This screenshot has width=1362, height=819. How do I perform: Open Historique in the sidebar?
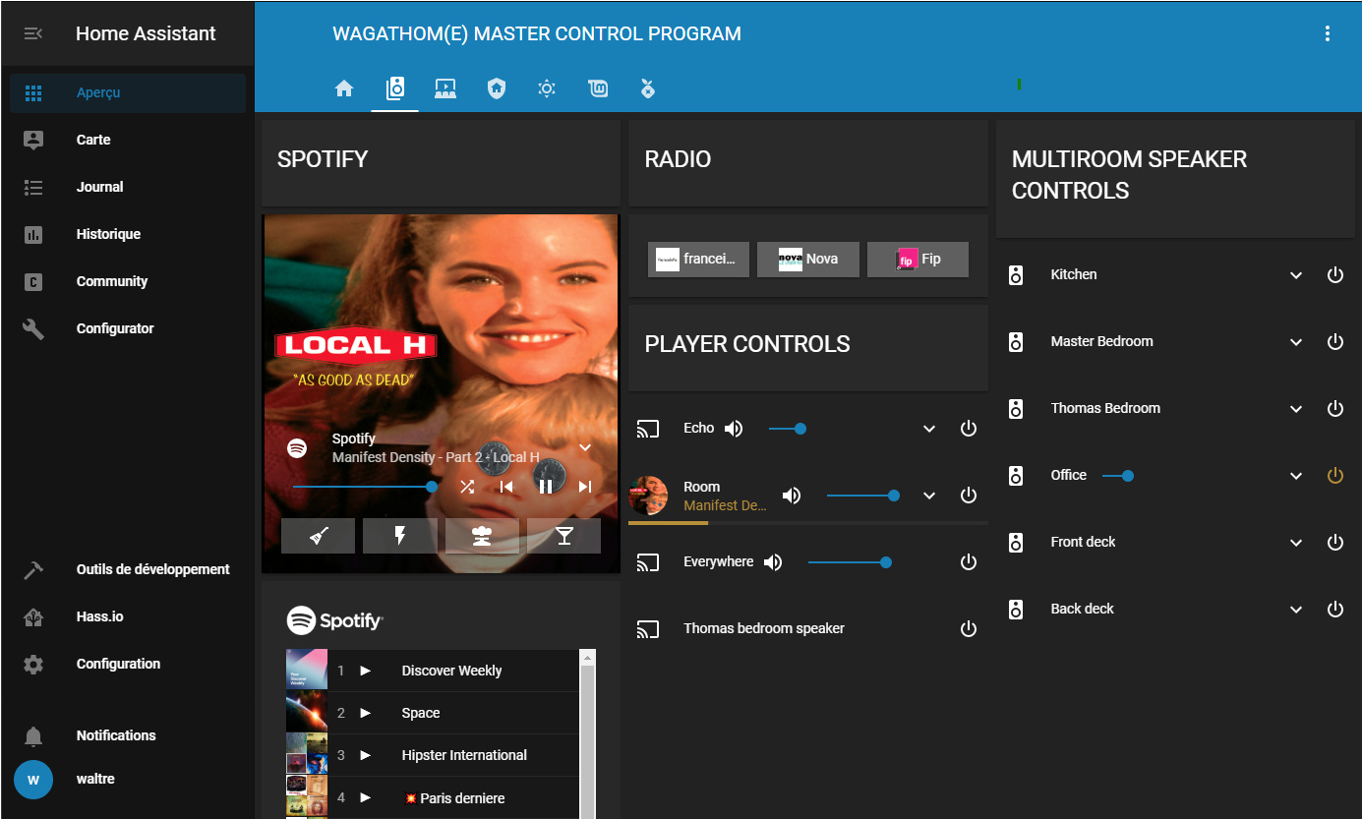(x=128, y=234)
